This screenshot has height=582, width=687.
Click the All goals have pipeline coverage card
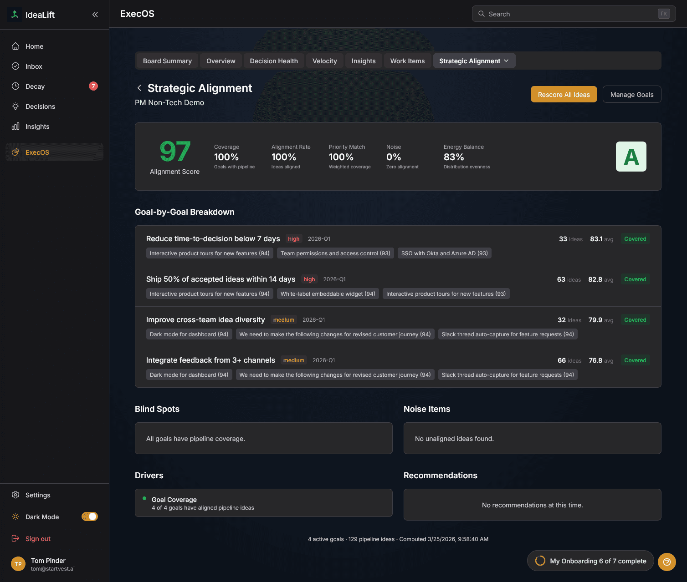click(264, 438)
